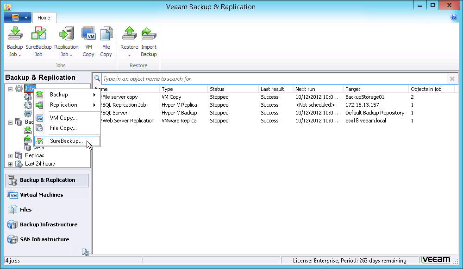Image resolution: width=463 pixels, height=269 pixels.
Task: Click the application icon in title bar
Action: point(7,6)
